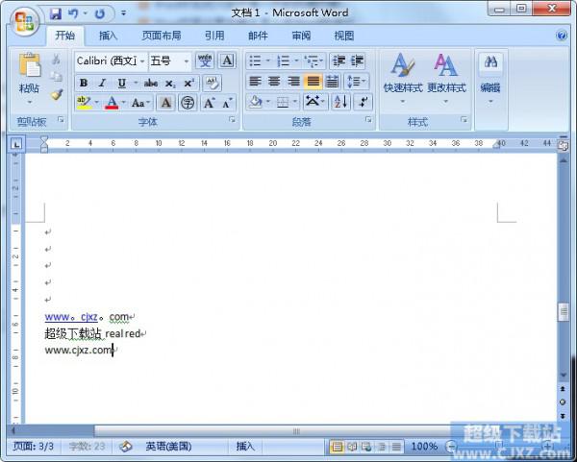This screenshot has height=462, width=577.
Task: Apply superscript formatting
Action: [x=188, y=84]
